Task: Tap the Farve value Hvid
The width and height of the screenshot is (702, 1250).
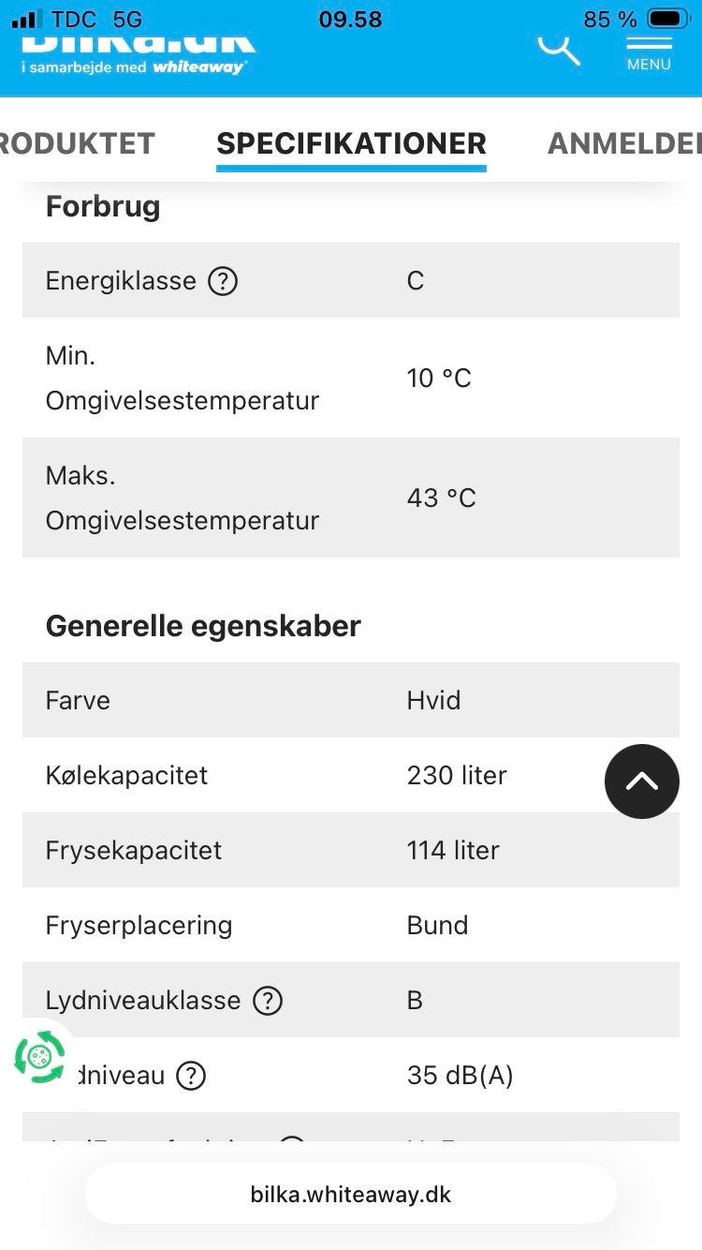Action: coord(433,701)
